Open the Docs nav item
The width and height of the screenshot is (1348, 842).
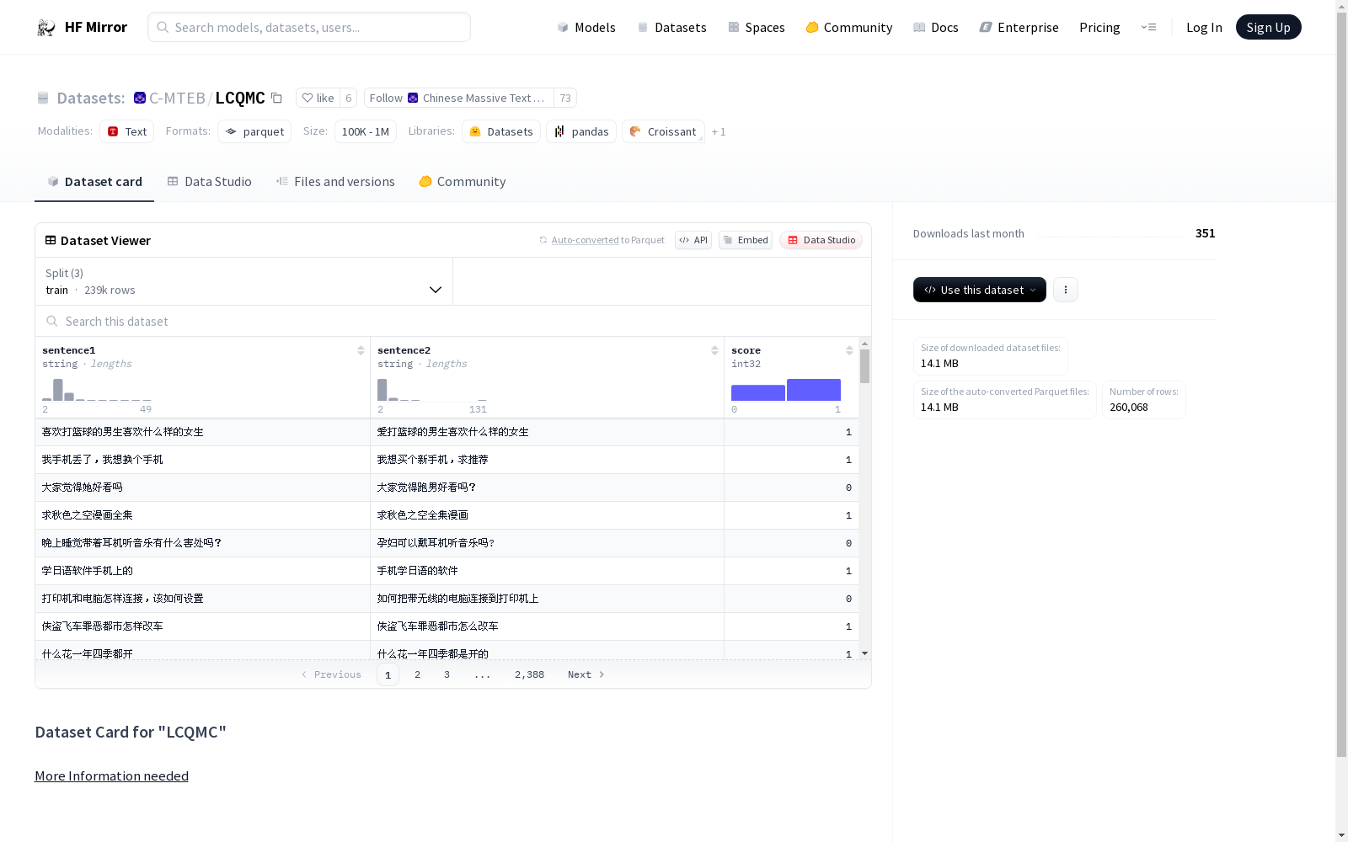936,27
